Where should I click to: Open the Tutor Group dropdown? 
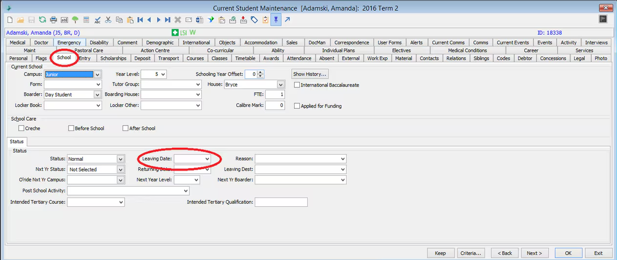point(198,85)
